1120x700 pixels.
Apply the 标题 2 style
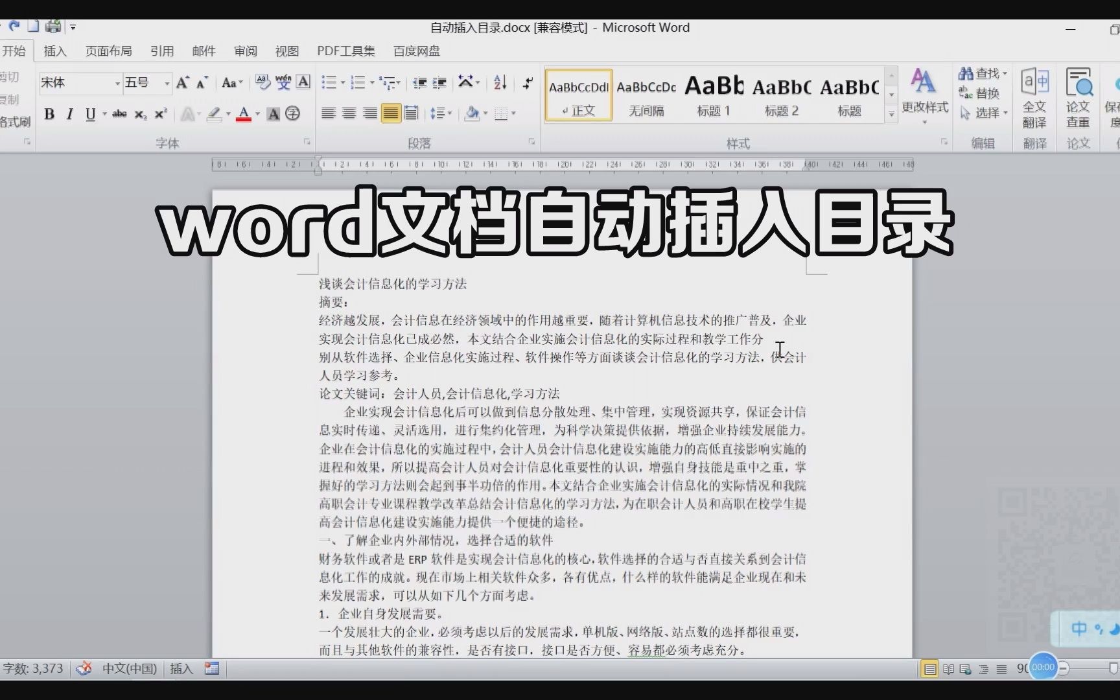point(782,95)
